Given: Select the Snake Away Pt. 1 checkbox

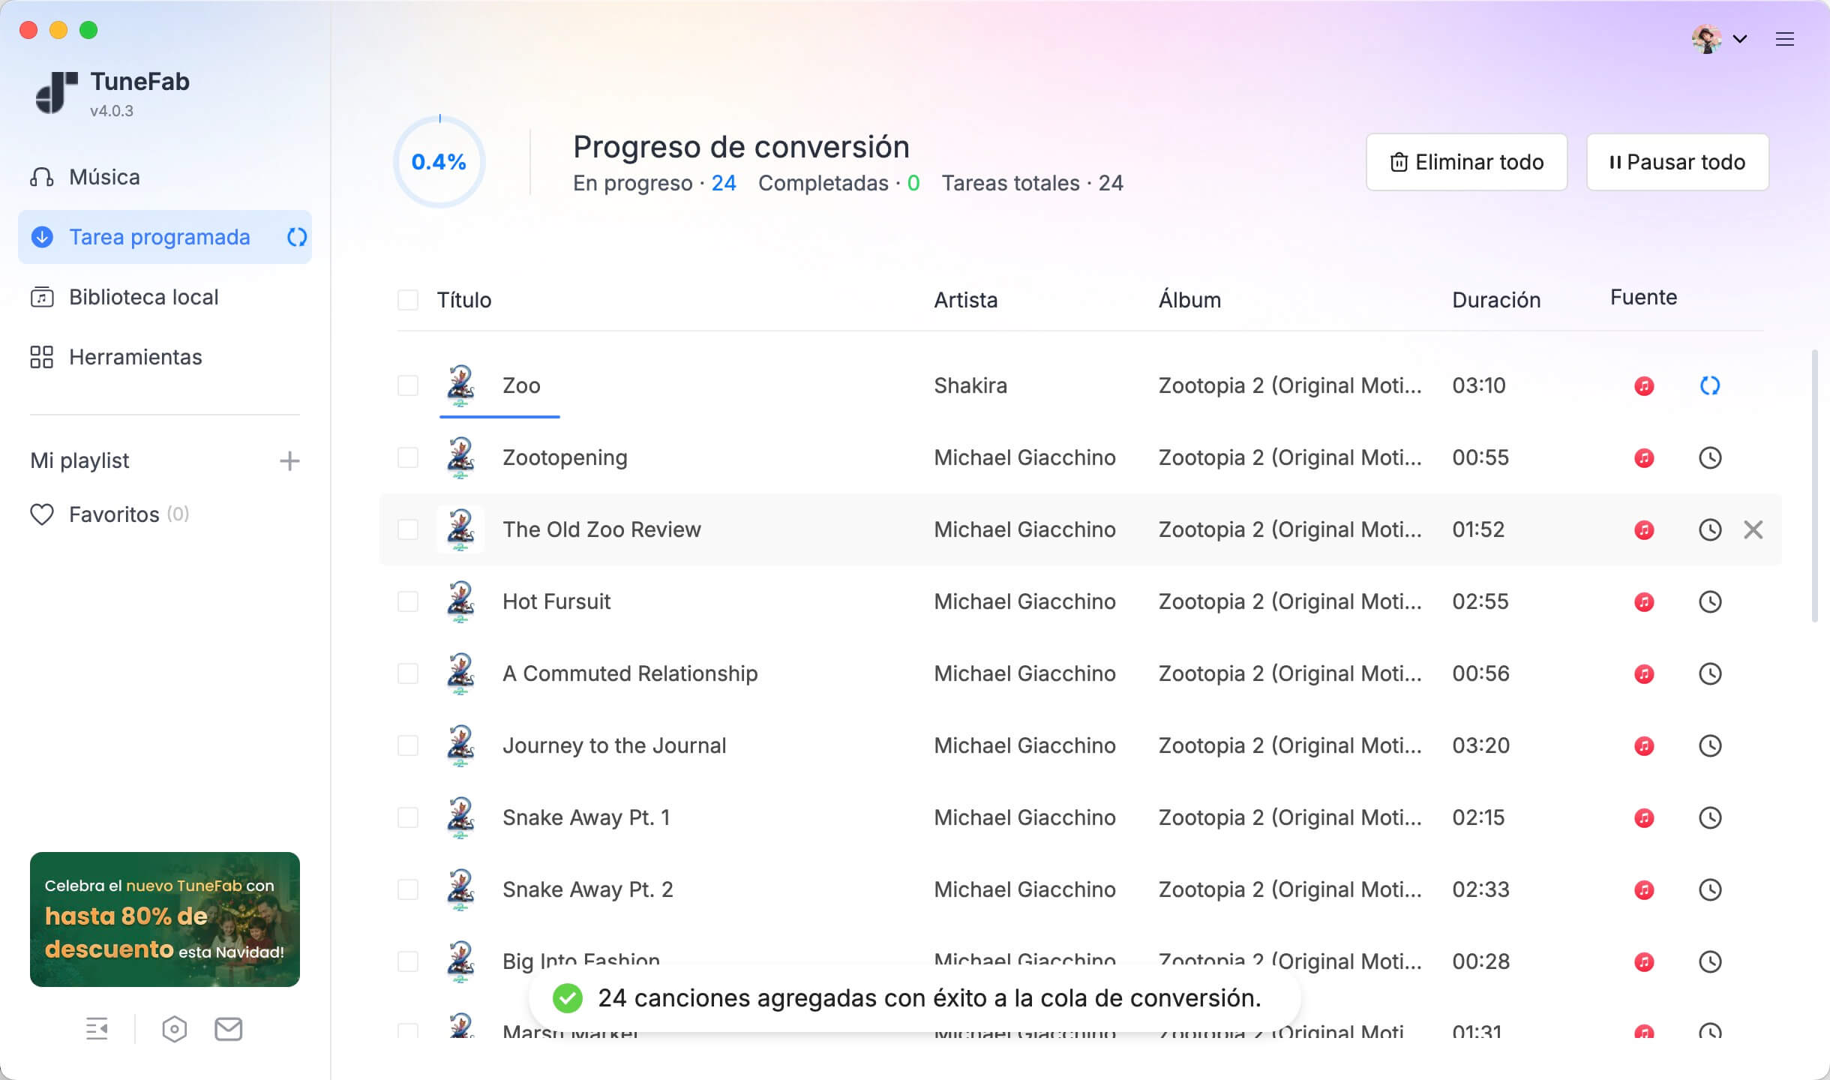Looking at the screenshot, I should click(408, 817).
